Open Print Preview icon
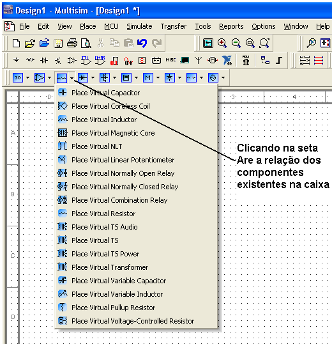This screenshot has width=332, height=344. pyautogui.click(x=86, y=43)
